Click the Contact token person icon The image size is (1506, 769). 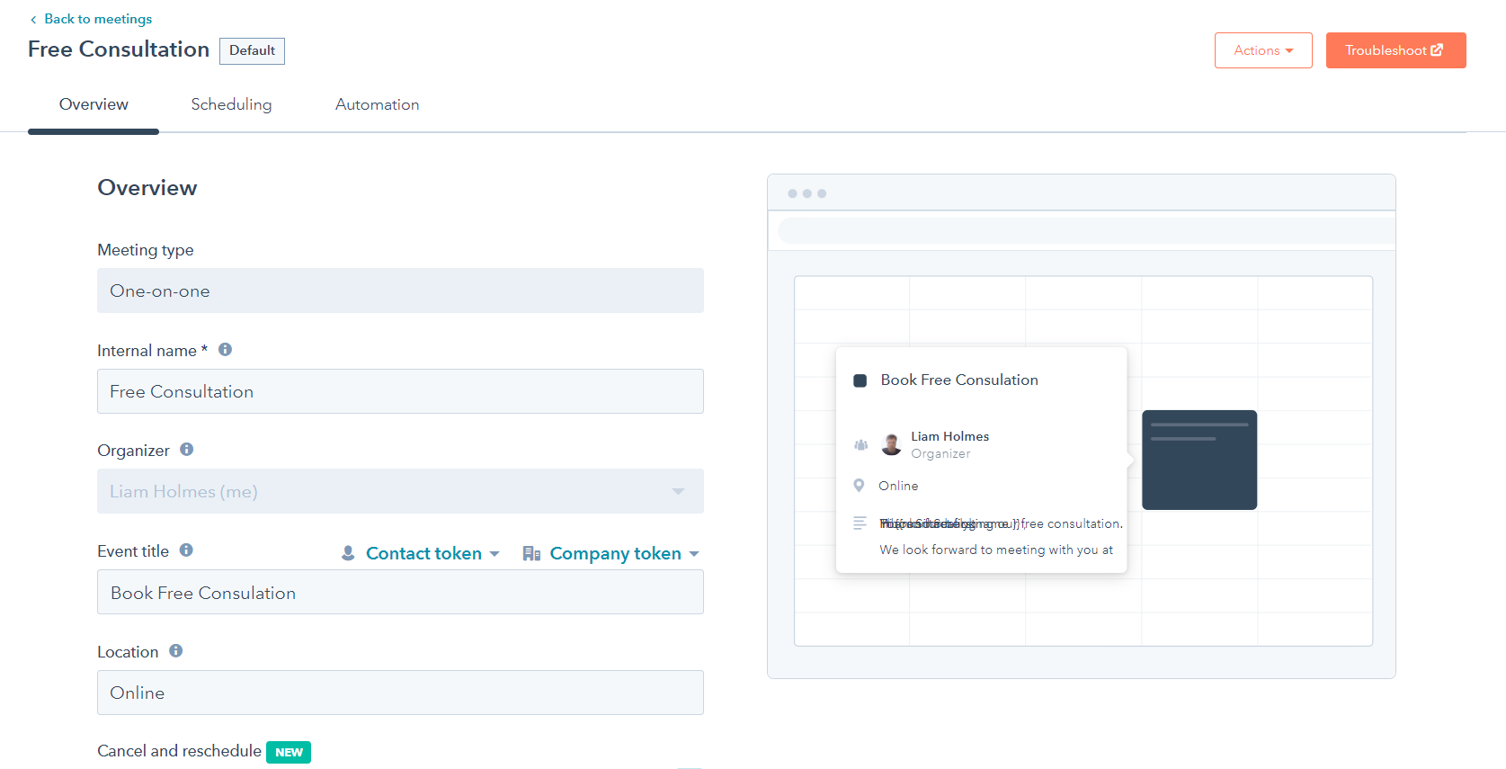point(348,553)
